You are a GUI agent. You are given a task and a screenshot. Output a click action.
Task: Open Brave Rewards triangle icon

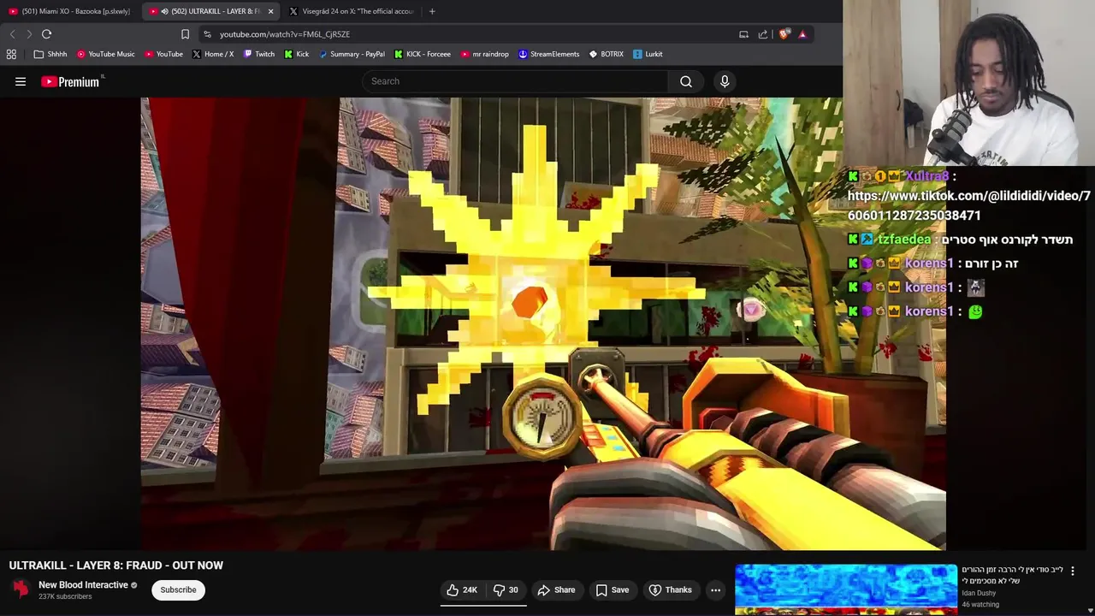[x=802, y=34]
